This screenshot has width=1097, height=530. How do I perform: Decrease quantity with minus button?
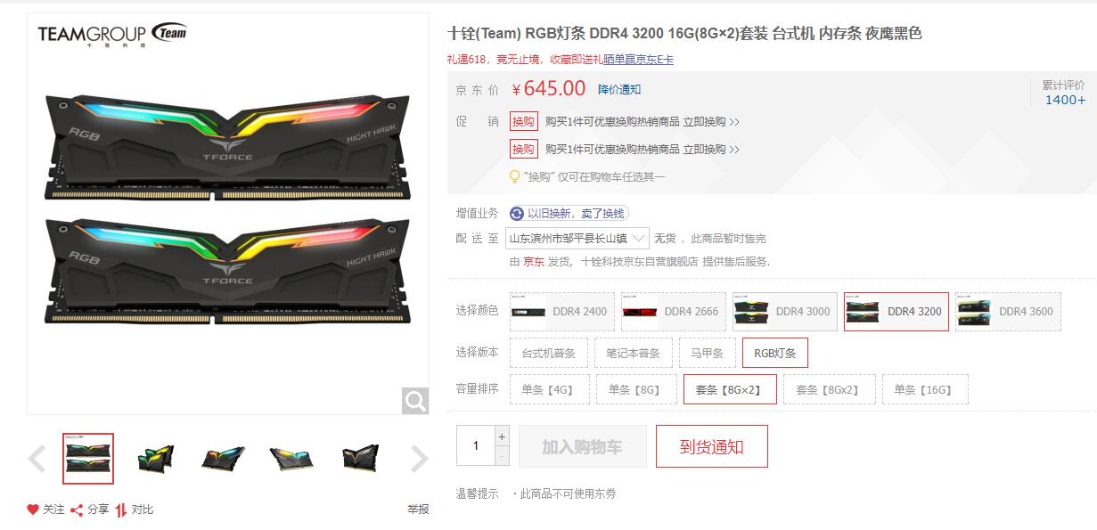coord(502,455)
